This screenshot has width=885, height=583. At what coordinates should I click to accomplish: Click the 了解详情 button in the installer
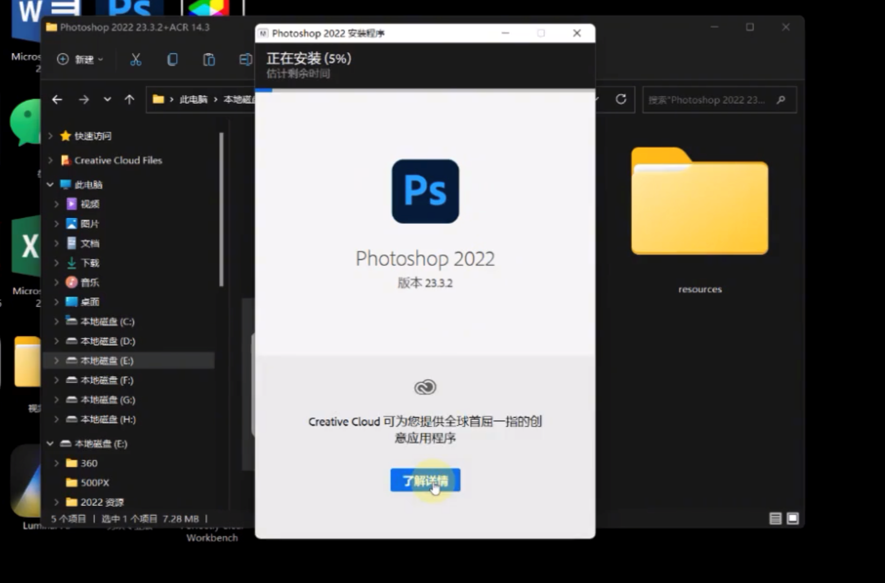[x=425, y=480]
